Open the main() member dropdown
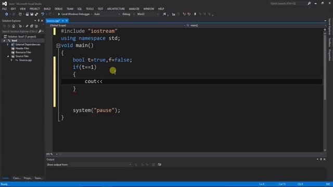Image resolution: width=333 pixels, height=187 pixels. [x=257, y=25]
